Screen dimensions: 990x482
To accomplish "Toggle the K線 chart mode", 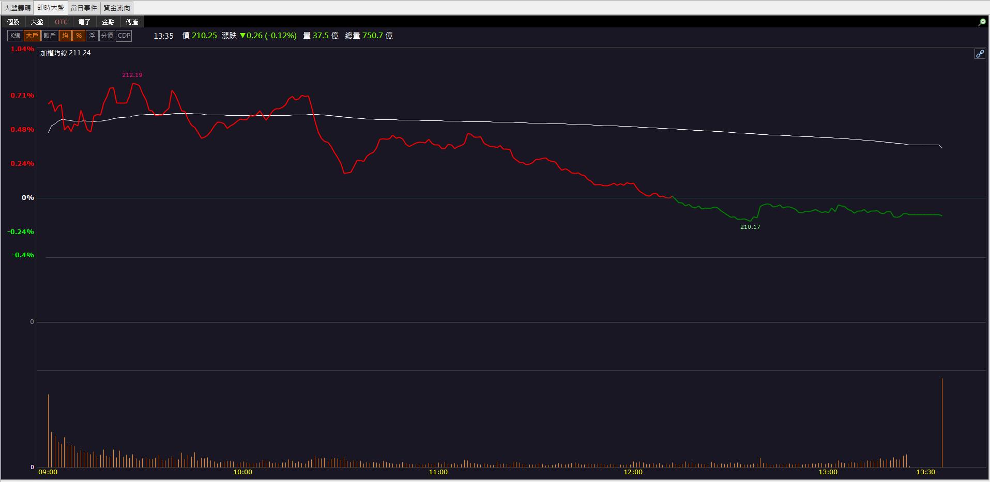I will pyautogui.click(x=15, y=36).
